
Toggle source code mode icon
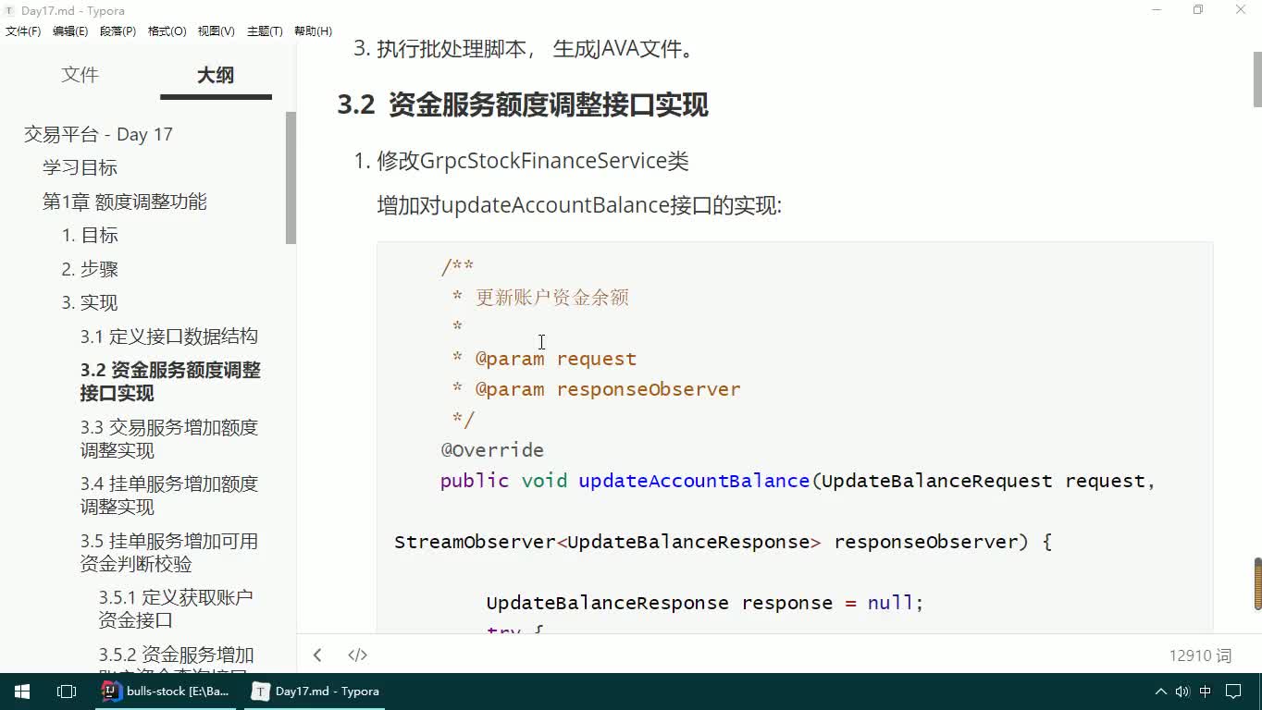pyautogui.click(x=358, y=655)
